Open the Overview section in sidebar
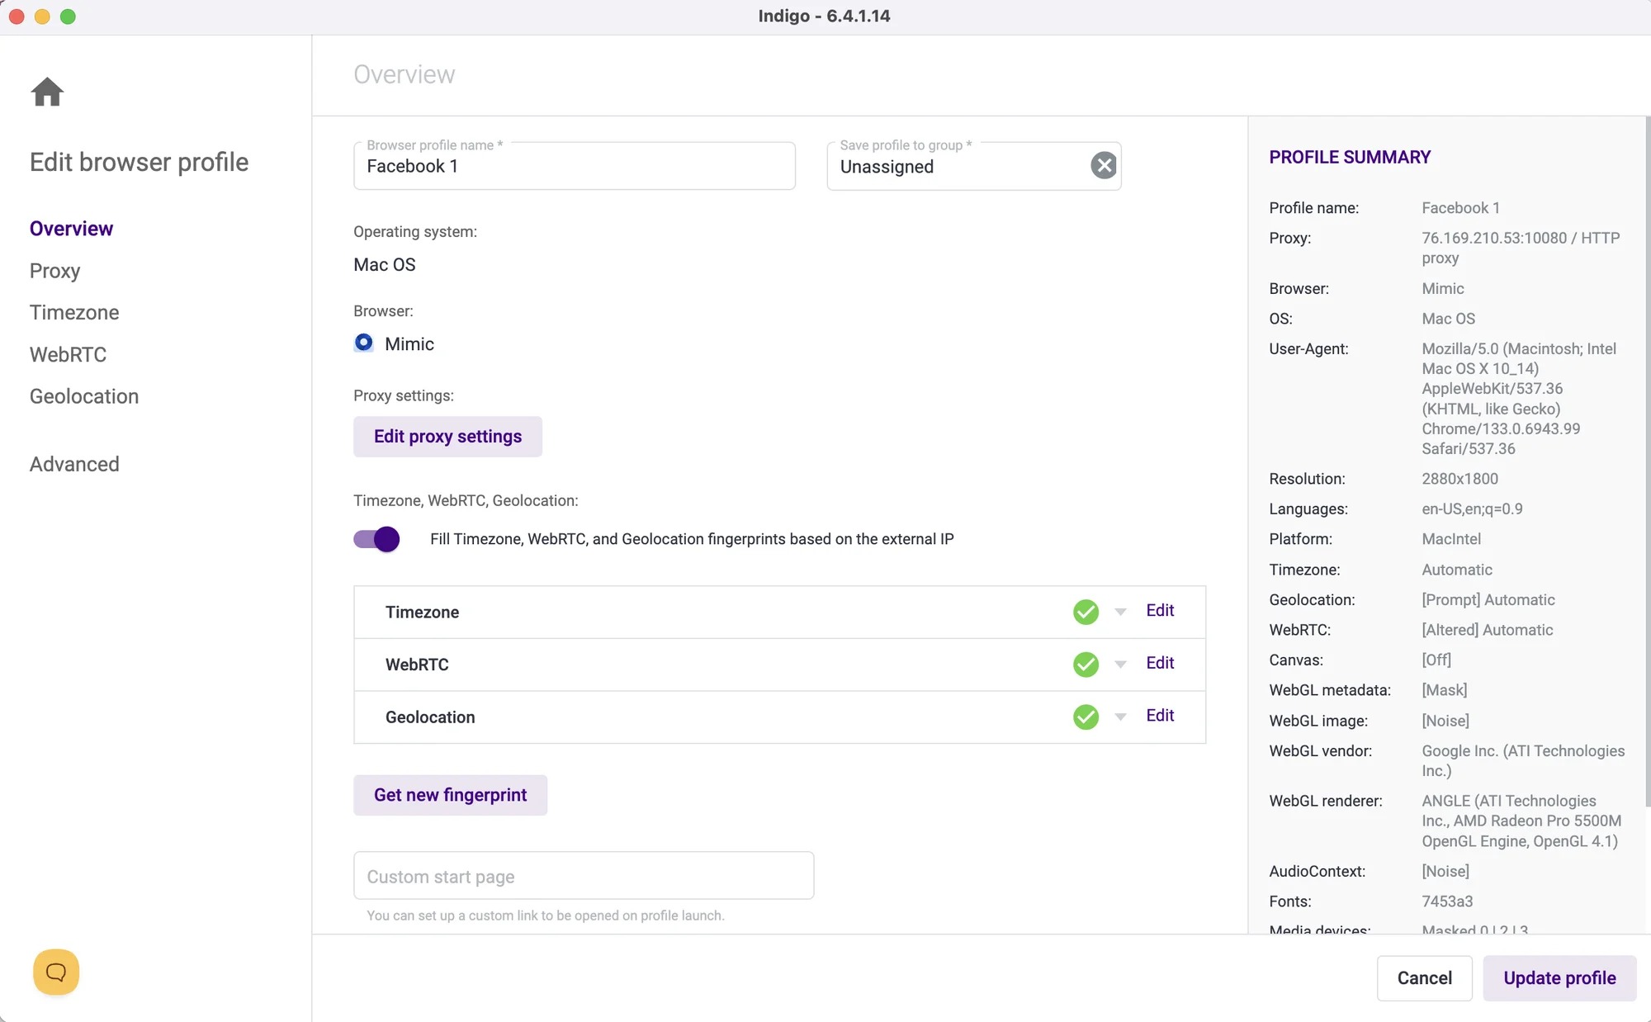This screenshot has height=1022, width=1651. (x=71, y=229)
